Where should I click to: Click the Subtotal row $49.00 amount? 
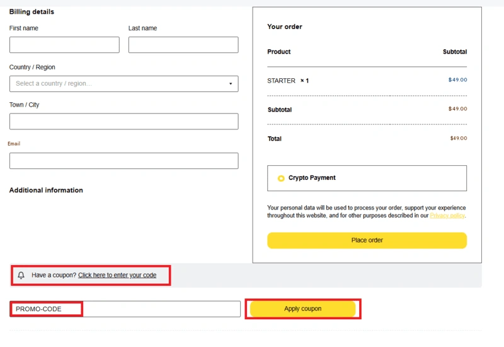[x=458, y=109]
